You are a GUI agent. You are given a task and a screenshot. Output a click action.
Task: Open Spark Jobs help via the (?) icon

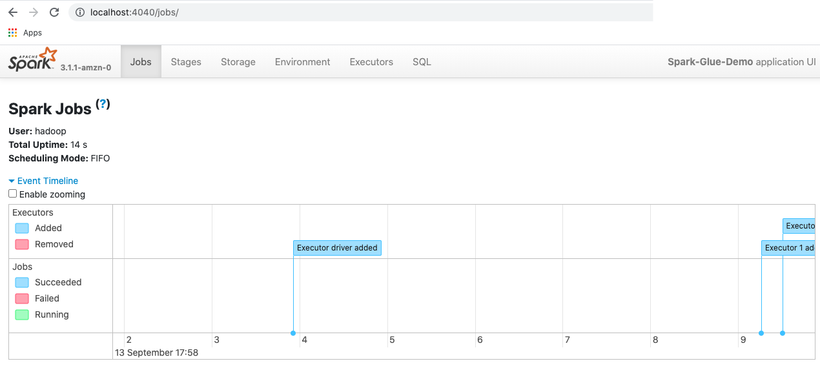102,103
